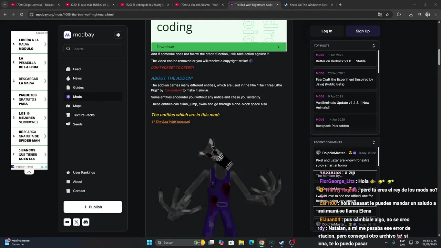
Task: Open File Explorer from taskbar
Action: [242, 242]
